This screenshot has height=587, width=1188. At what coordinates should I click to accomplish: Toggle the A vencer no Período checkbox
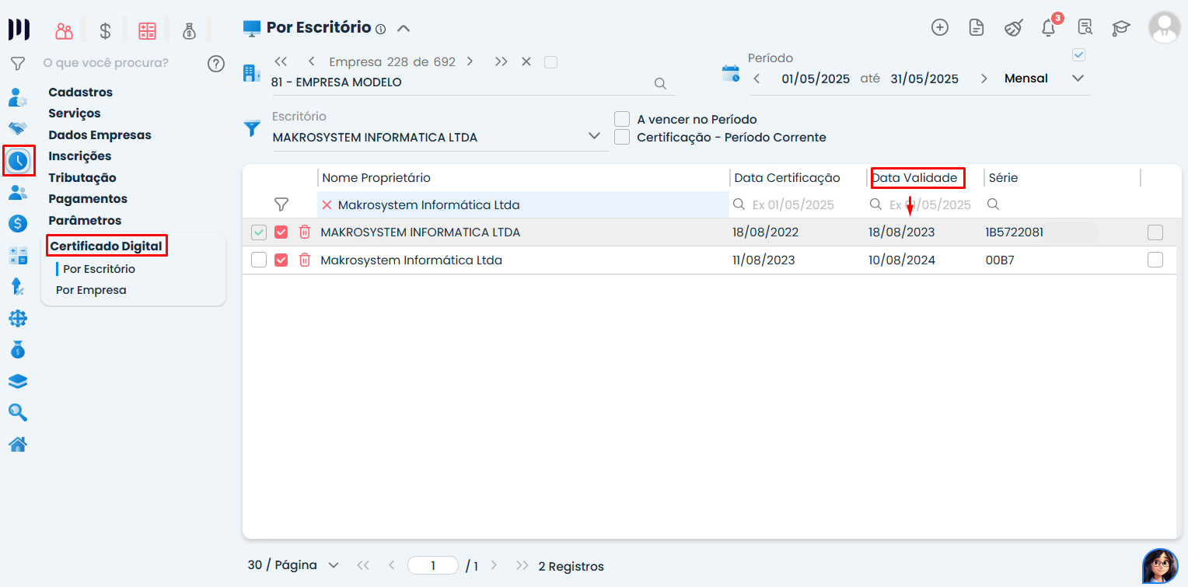click(622, 119)
